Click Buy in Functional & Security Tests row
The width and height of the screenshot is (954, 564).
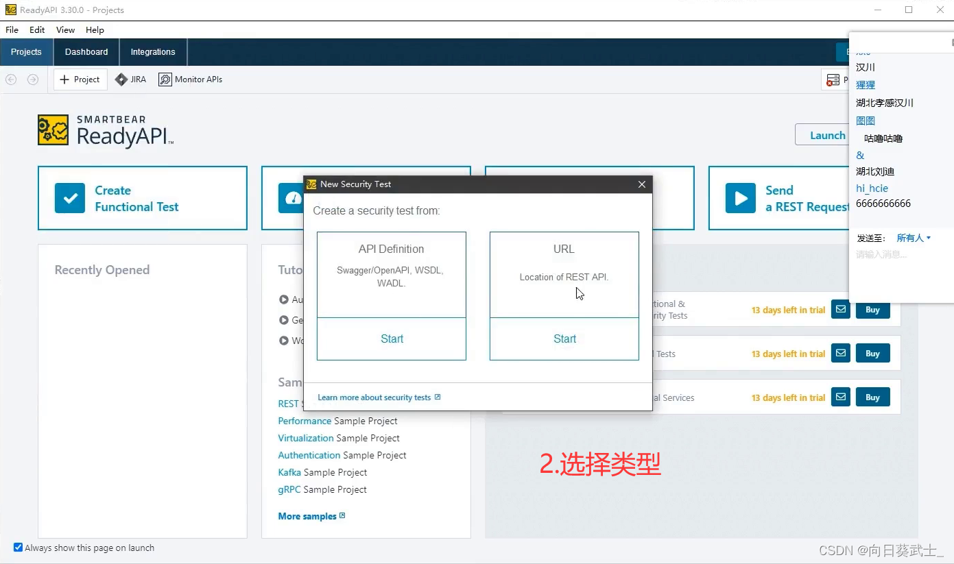coord(872,310)
